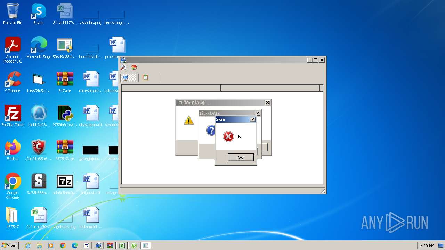Select the georgiajoin desktop file
The image size is (445, 250).
click(x=91, y=153)
